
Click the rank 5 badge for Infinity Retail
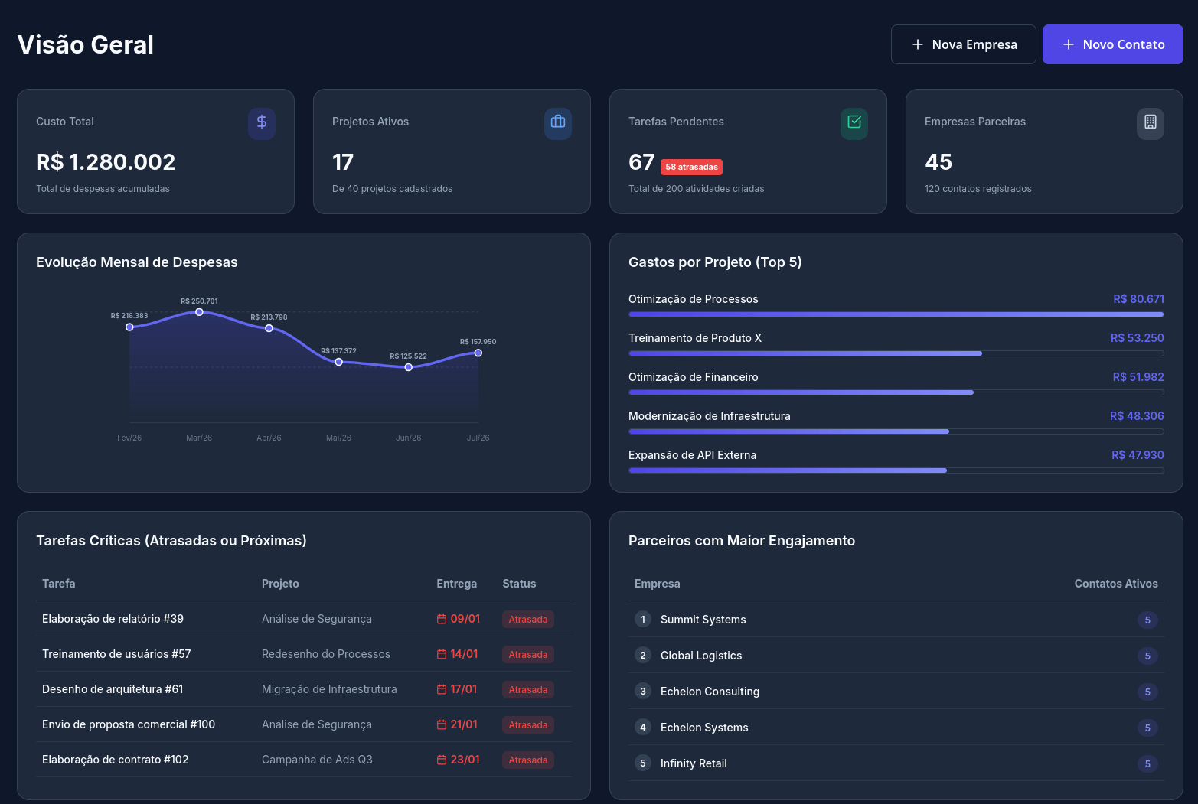pos(643,763)
